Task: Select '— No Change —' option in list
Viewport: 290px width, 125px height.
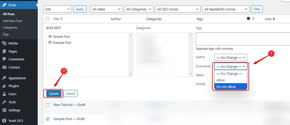Action: tap(231, 74)
